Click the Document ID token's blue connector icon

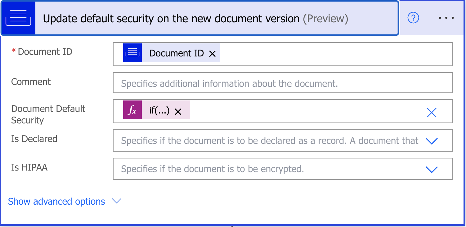pos(132,53)
